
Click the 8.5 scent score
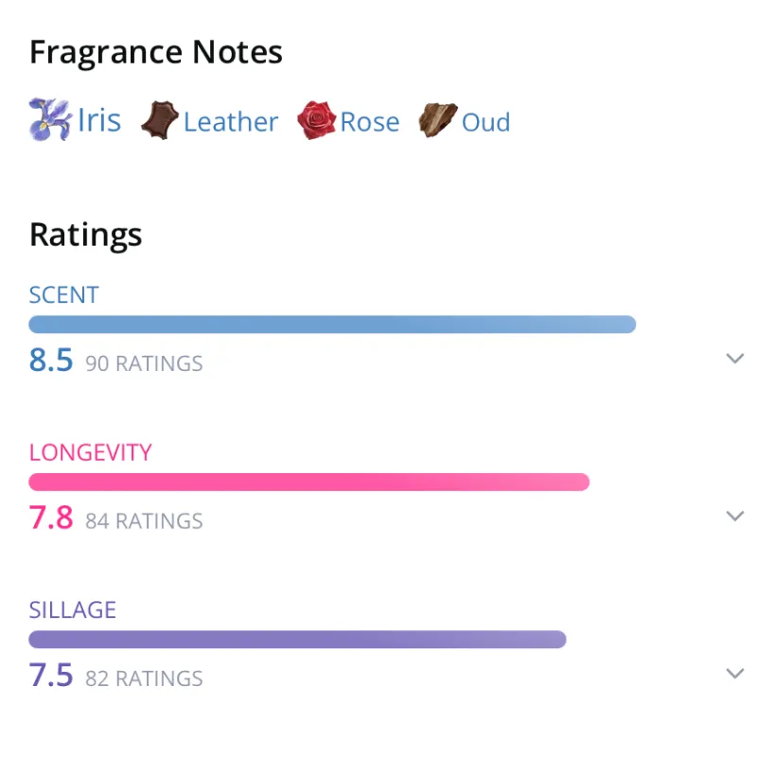[51, 361]
